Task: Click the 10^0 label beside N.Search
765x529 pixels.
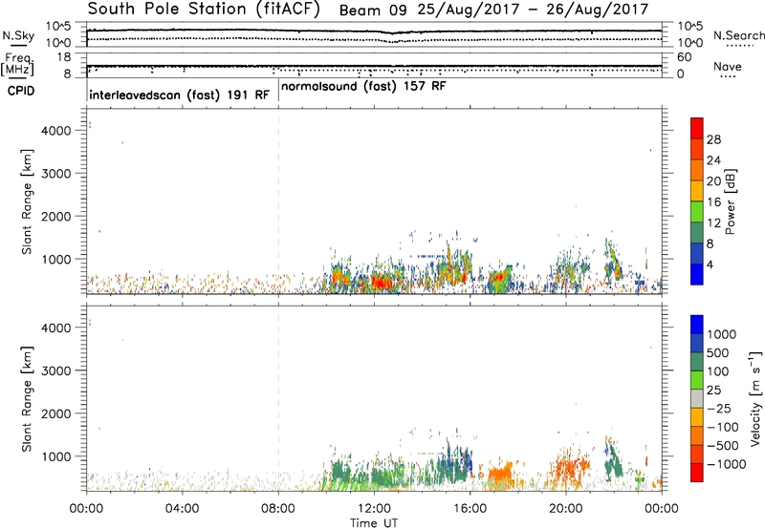Action: point(689,43)
